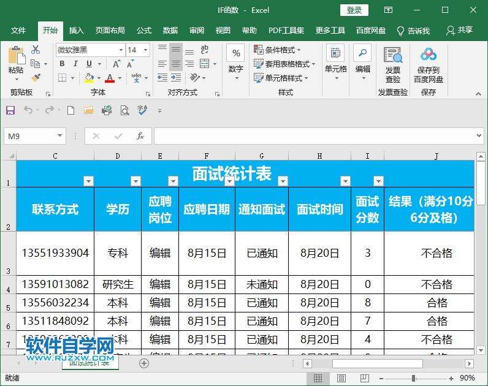Customize Quick Access Toolbar dropdown arrow
This screenshot has width=488, height=386.
tap(159, 110)
